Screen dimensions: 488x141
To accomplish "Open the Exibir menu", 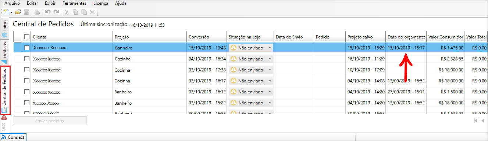I will click(x=50, y=3).
